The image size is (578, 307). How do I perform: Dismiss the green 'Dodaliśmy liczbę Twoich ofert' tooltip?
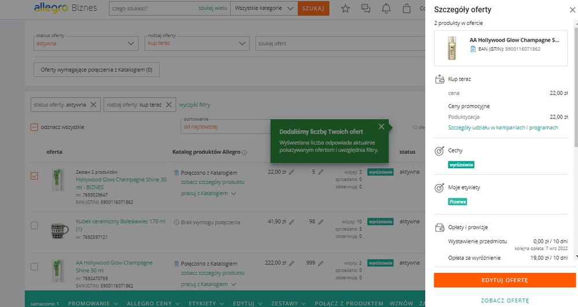[x=381, y=127]
